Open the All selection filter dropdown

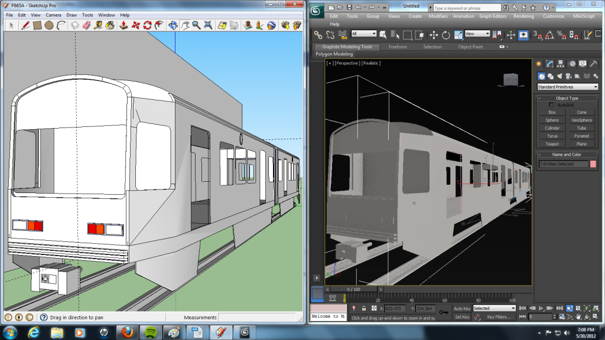pyautogui.click(x=363, y=34)
